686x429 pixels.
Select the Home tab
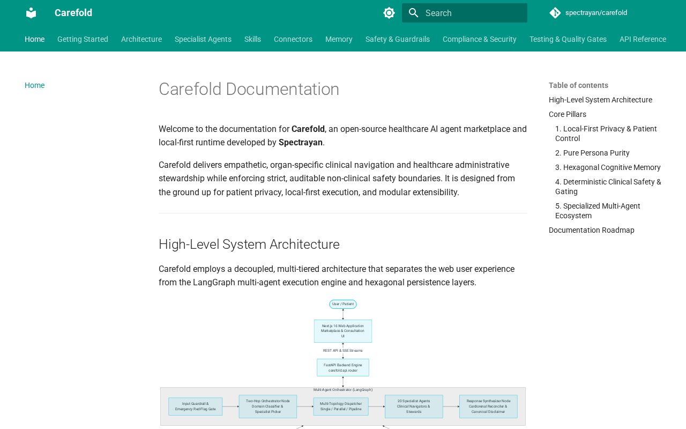click(x=34, y=39)
